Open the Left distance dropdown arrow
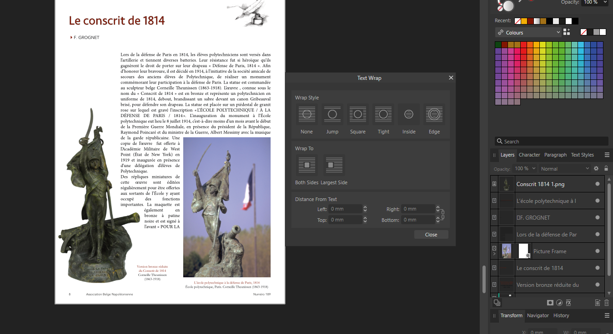Image resolution: width=613 pixels, height=334 pixels. tap(365, 209)
